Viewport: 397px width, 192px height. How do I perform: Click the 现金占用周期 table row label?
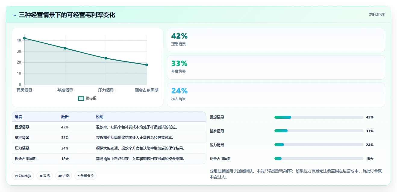[26, 159]
